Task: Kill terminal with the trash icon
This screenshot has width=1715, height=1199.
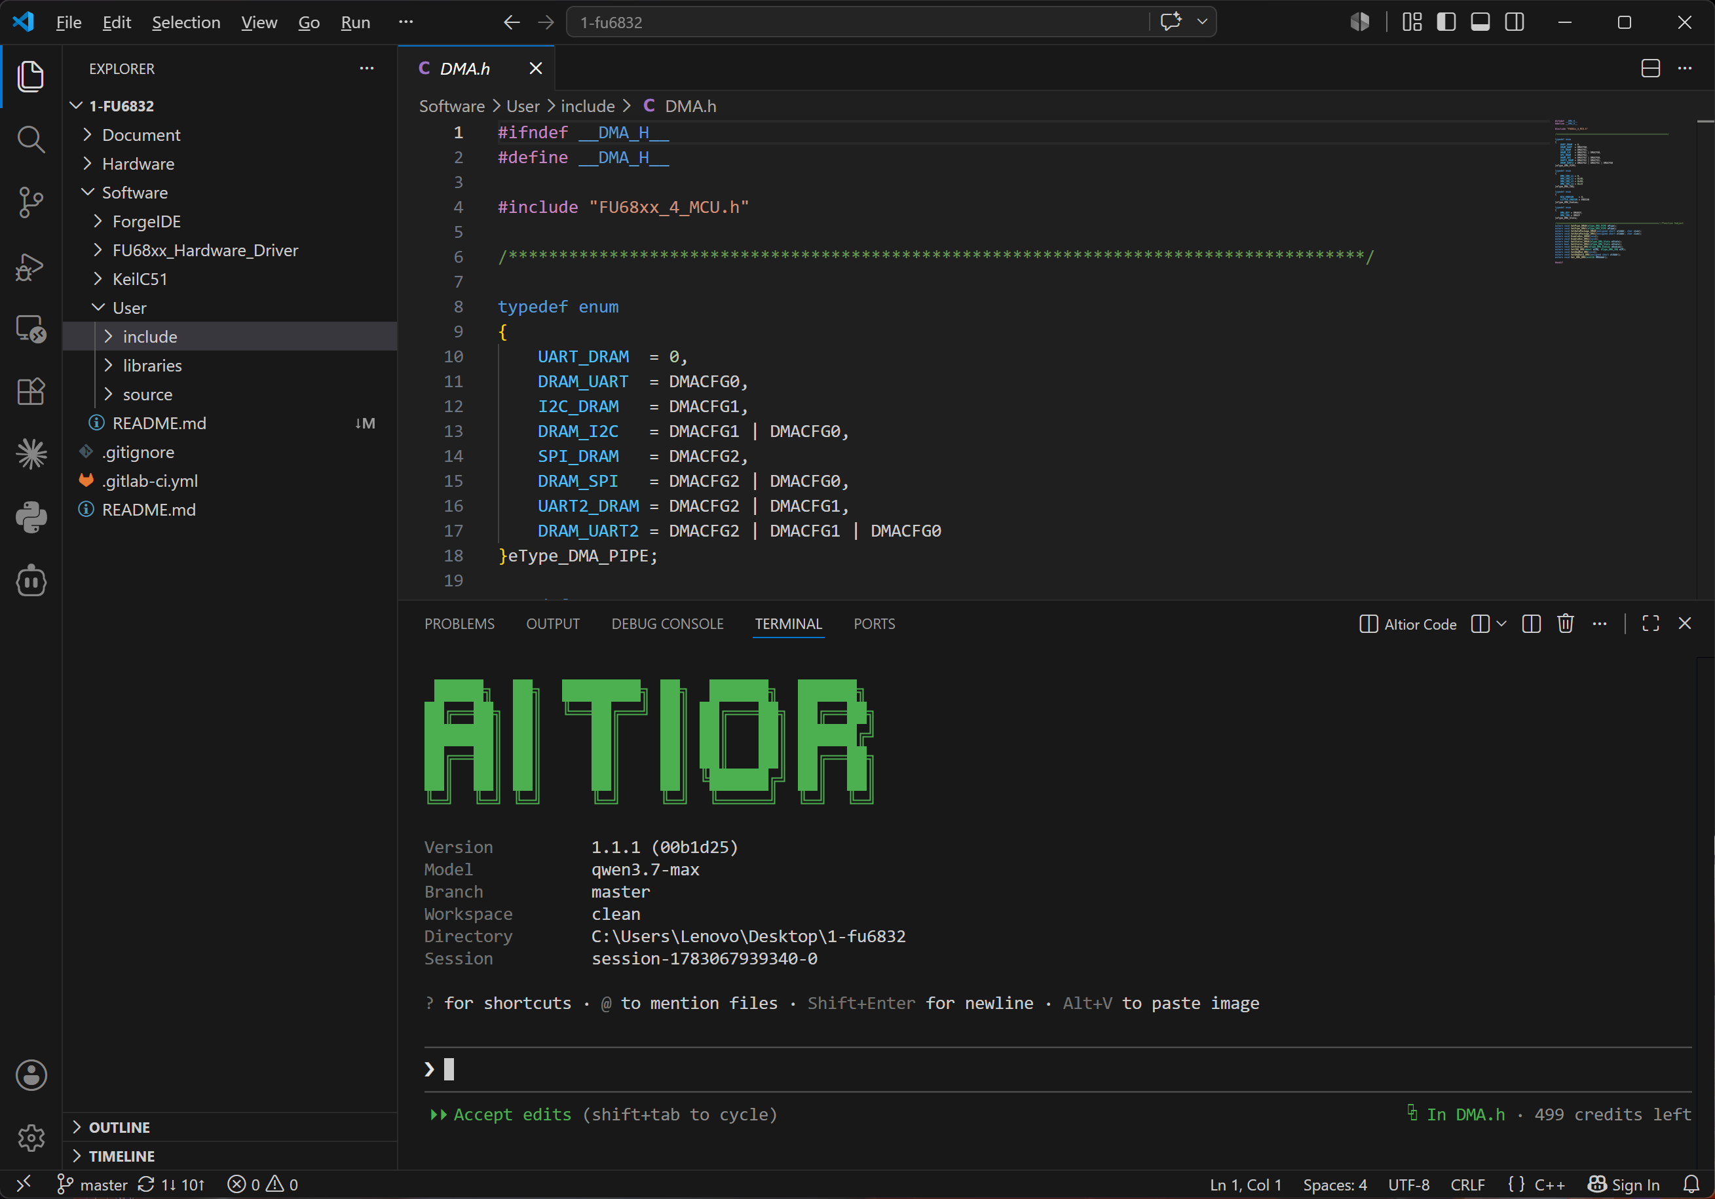Action: click(x=1565, y=624)
